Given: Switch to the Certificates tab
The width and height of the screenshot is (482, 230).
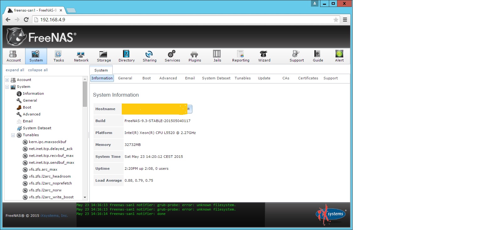Looking at the screenshot, I should 308,78.
